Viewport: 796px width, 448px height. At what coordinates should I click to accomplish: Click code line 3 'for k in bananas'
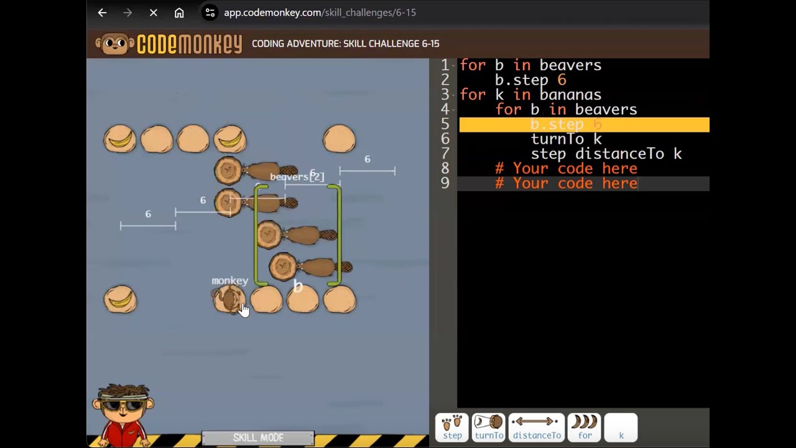[x=530, y=95]
